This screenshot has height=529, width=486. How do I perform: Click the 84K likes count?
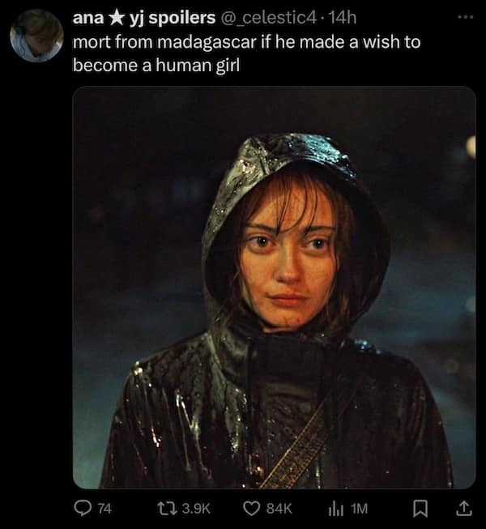pos(279,509)
